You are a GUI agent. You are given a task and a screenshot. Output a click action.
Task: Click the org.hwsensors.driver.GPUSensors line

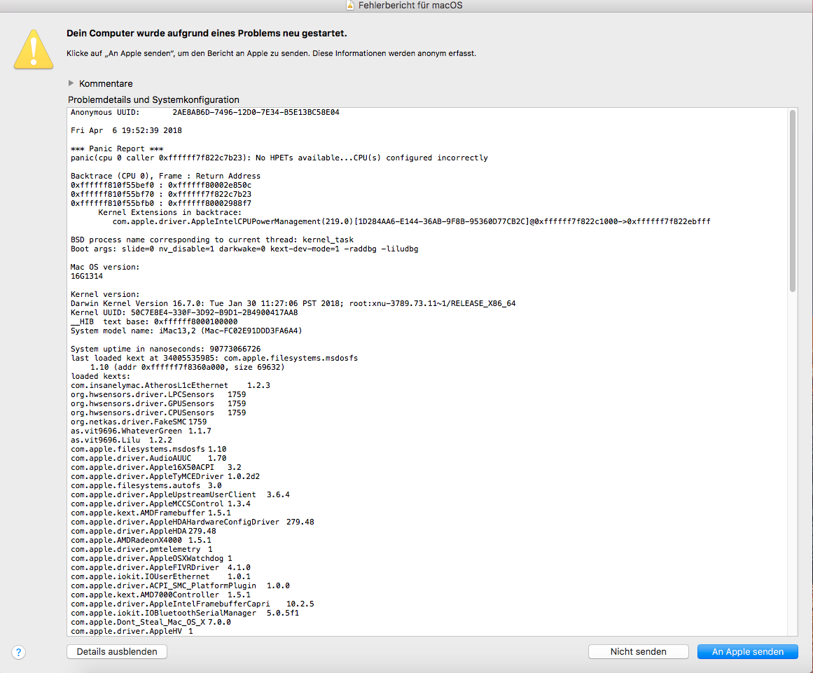158,403
